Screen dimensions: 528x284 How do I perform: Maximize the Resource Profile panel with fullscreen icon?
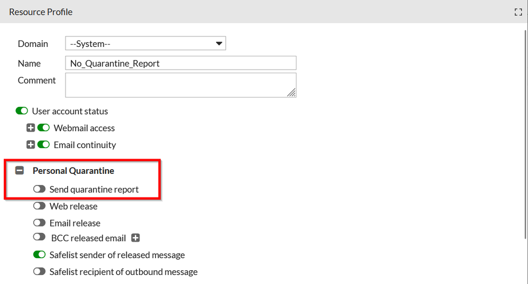[x=518, y=12]
